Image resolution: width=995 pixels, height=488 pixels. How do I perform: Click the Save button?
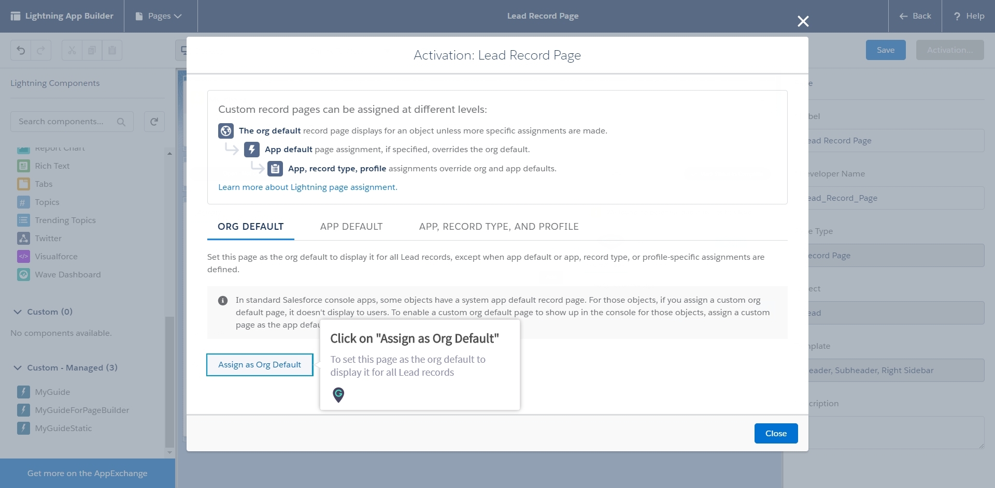click(886, 50)
